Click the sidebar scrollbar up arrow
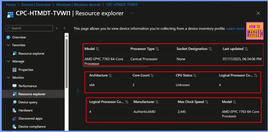 click(x=66, y=36)
